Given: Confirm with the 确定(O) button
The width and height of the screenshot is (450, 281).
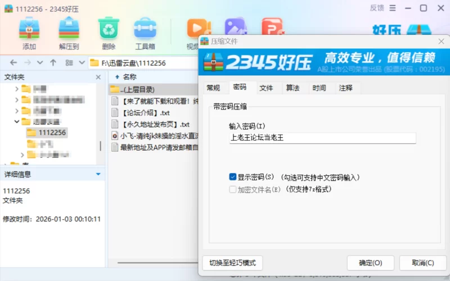Looking at the screenshot, I should coord(370,263).
